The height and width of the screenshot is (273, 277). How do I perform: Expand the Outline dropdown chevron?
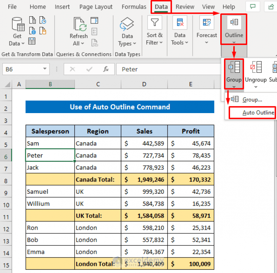pos(234,42)
